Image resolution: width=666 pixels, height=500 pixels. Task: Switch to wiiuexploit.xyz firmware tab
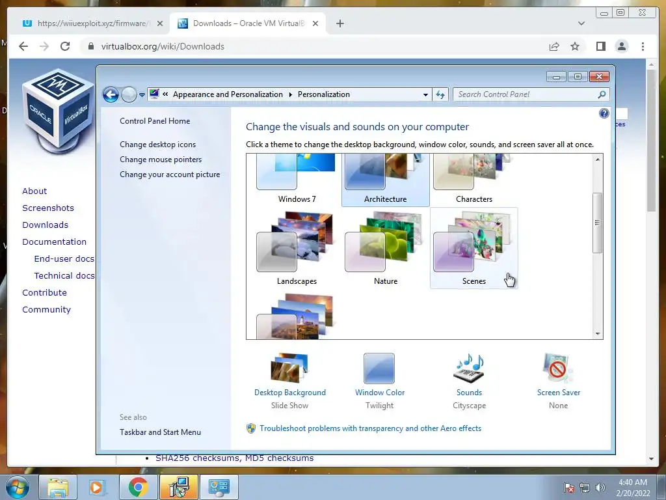pyautogui.click(x=94, y=23)
